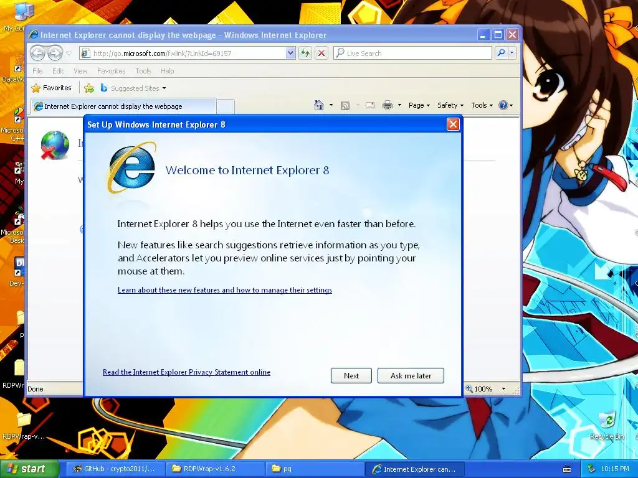Click the on-screen keyboard tray icon
The width and height of the screenshot is (638, 478).
[567, 469]
